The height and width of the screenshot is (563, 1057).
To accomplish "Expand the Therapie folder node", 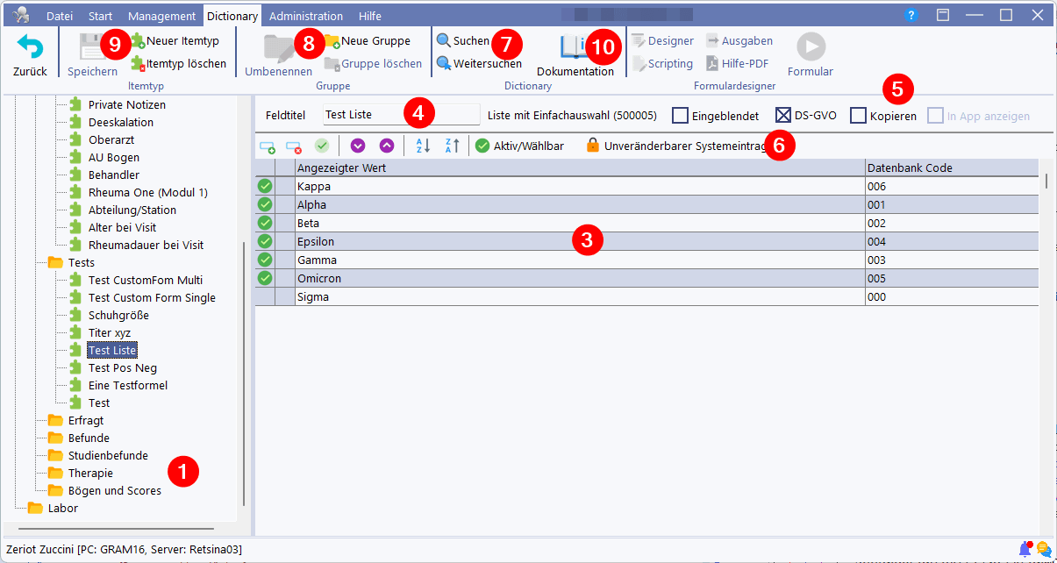I will pyautogui.click(x=56, y=473).
